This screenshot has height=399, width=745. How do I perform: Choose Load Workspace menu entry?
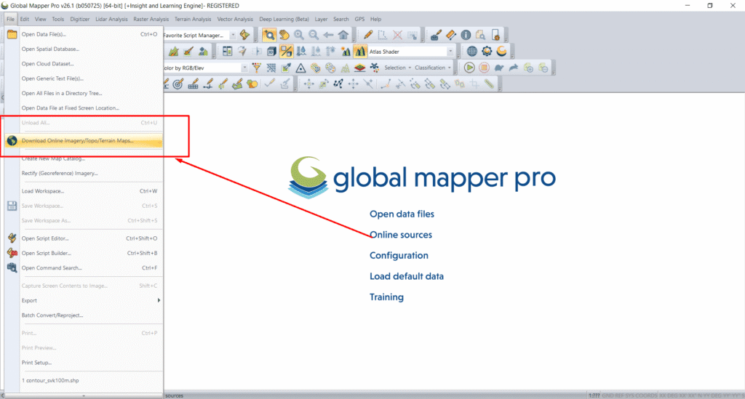pos(84,191)
